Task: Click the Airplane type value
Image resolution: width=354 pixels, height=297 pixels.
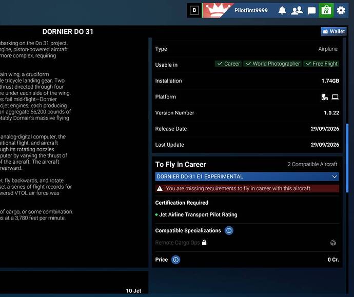Action: (328, 49)
